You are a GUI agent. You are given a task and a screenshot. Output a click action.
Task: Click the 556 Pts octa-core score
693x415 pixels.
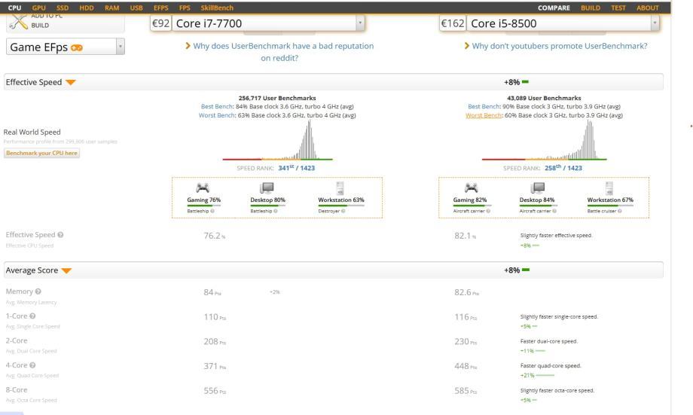[215, 391]
